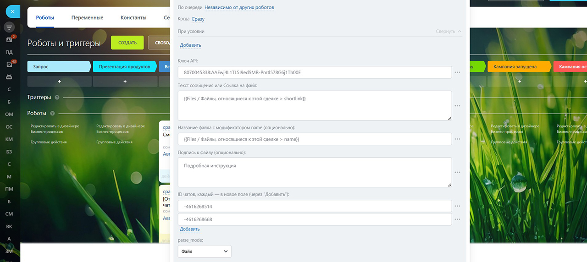Click into the Ключ API input field
Viewport: 587px width, 262px height.
point(315,72)
